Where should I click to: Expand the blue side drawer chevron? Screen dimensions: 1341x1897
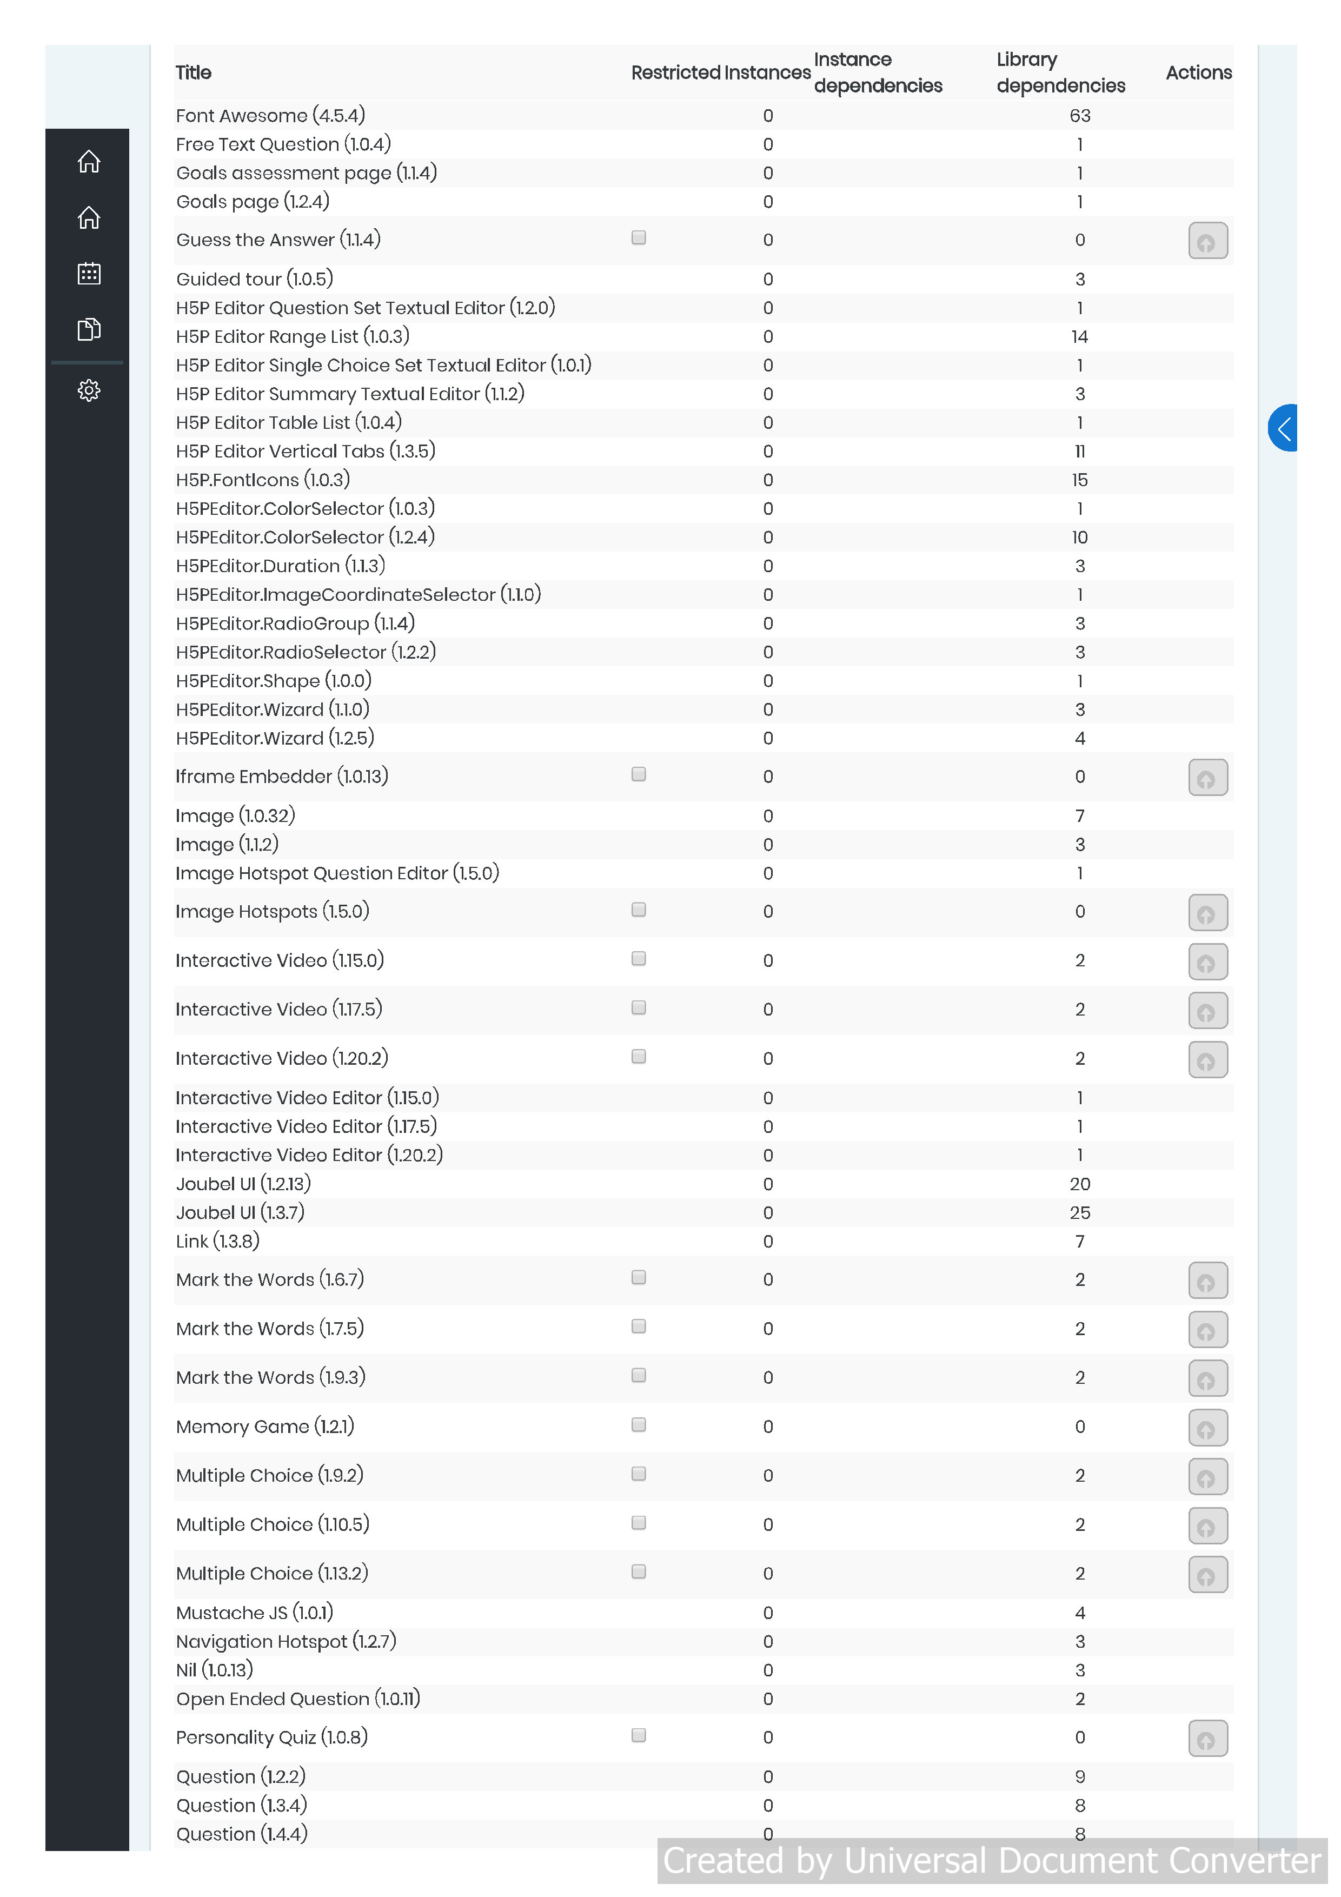[1283, 428]
